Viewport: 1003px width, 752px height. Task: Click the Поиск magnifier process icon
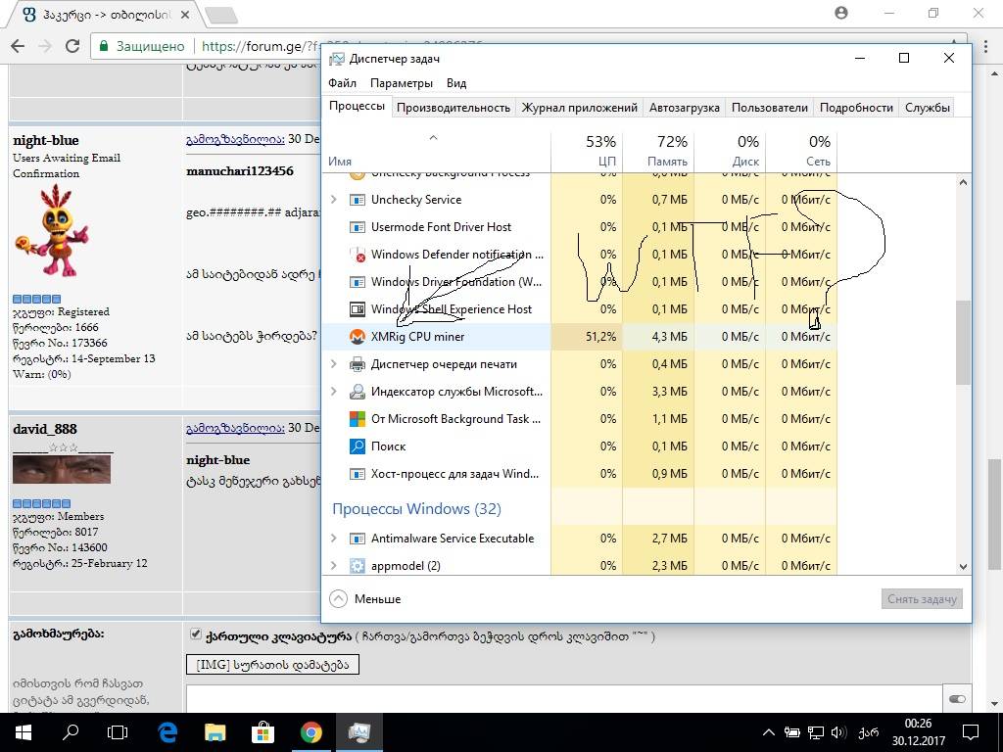(357, 446)
